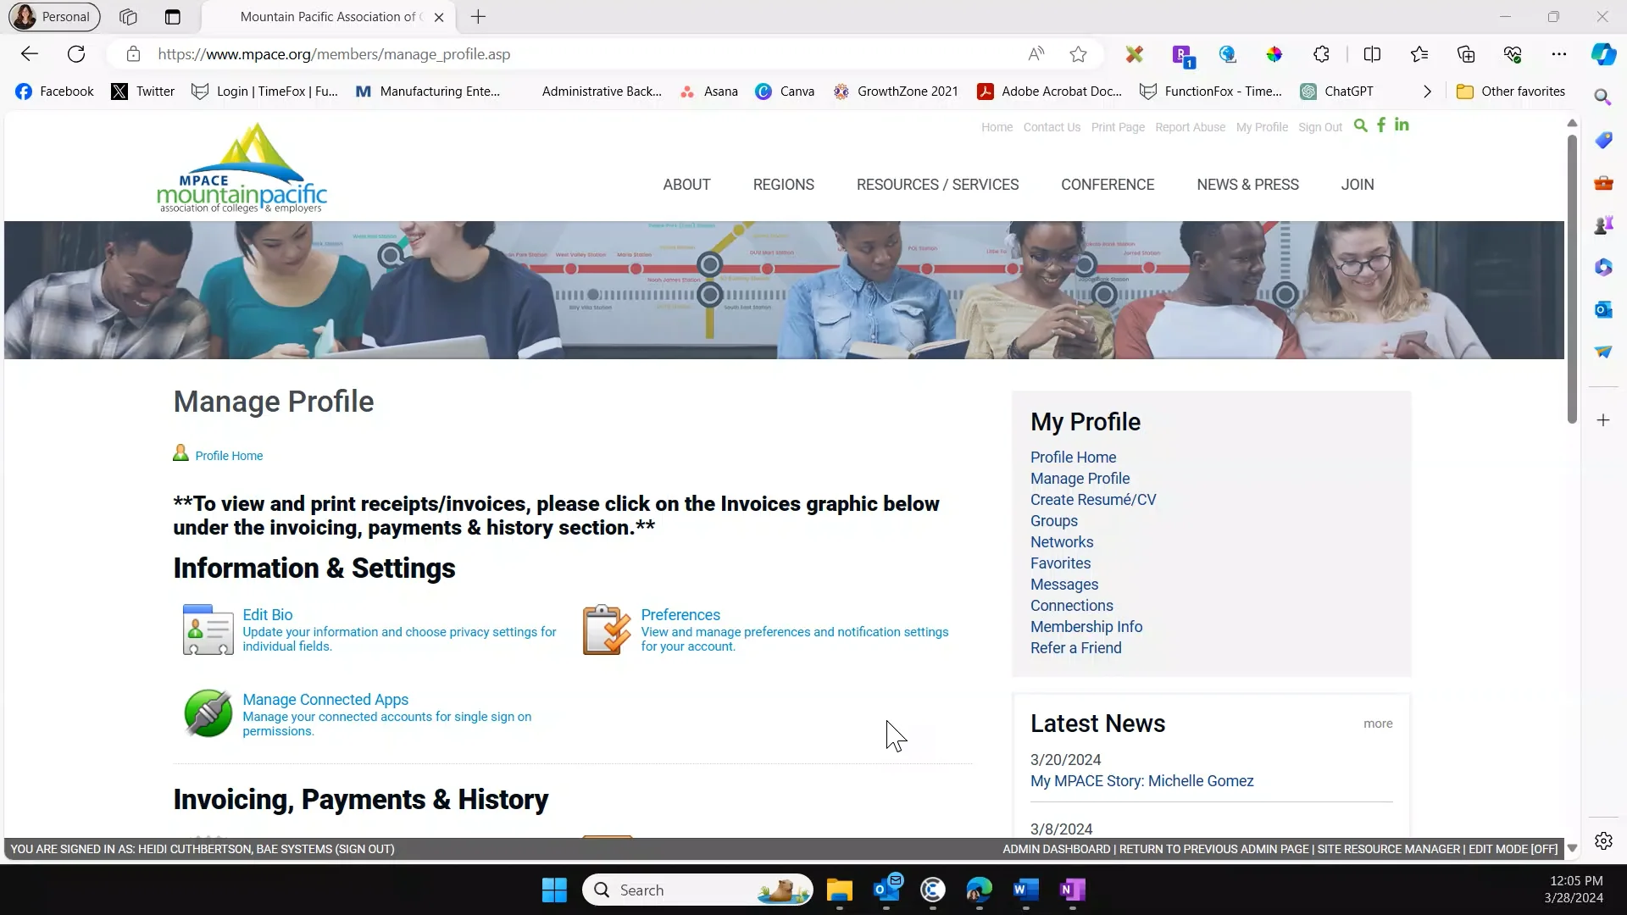Expand the favorites bar overflow chevron

pos(1427,91)
